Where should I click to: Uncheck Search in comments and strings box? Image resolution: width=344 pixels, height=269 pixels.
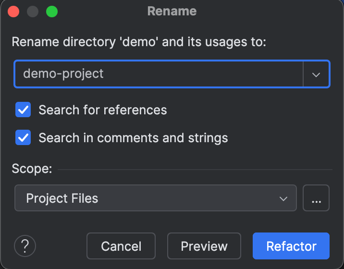[23, 138]
